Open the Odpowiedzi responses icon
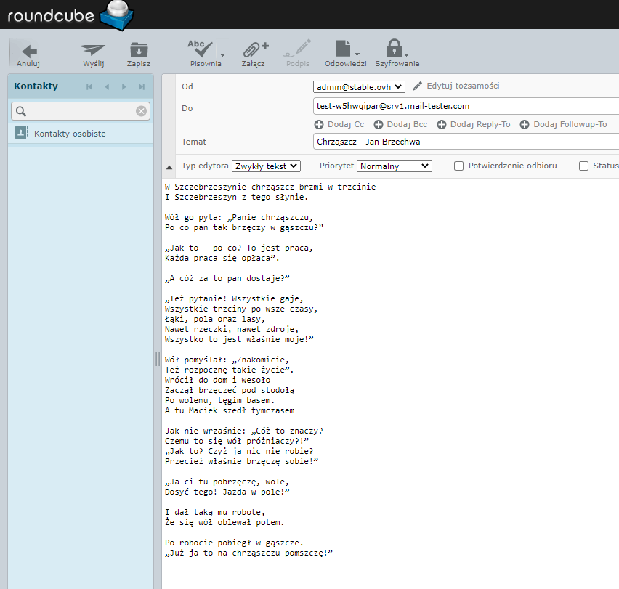619x589 pixels. [344, 50]
